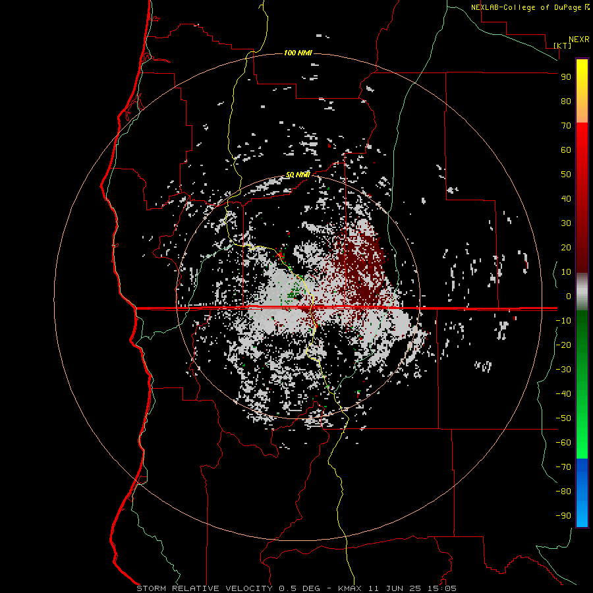Click the -80 value on the velocity scale
The height and width of the screenshot is (593, 593).
[563, 492]
